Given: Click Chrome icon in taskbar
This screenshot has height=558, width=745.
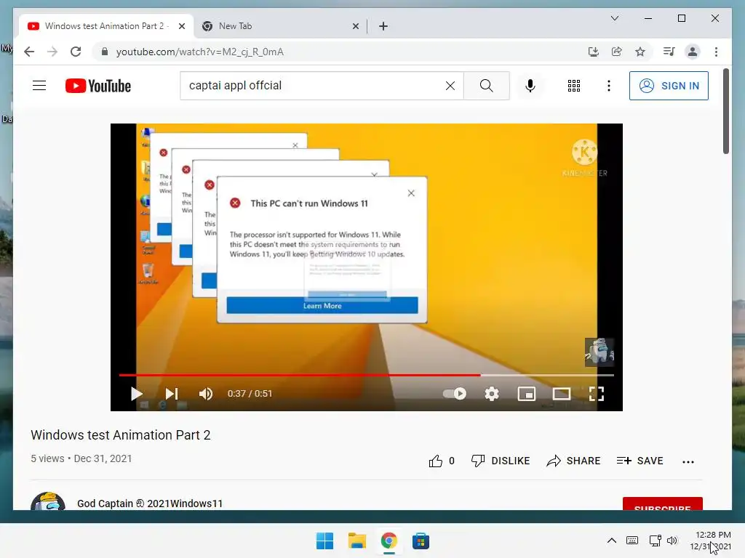Looking at the screenshot, I should tap(389, 541).
